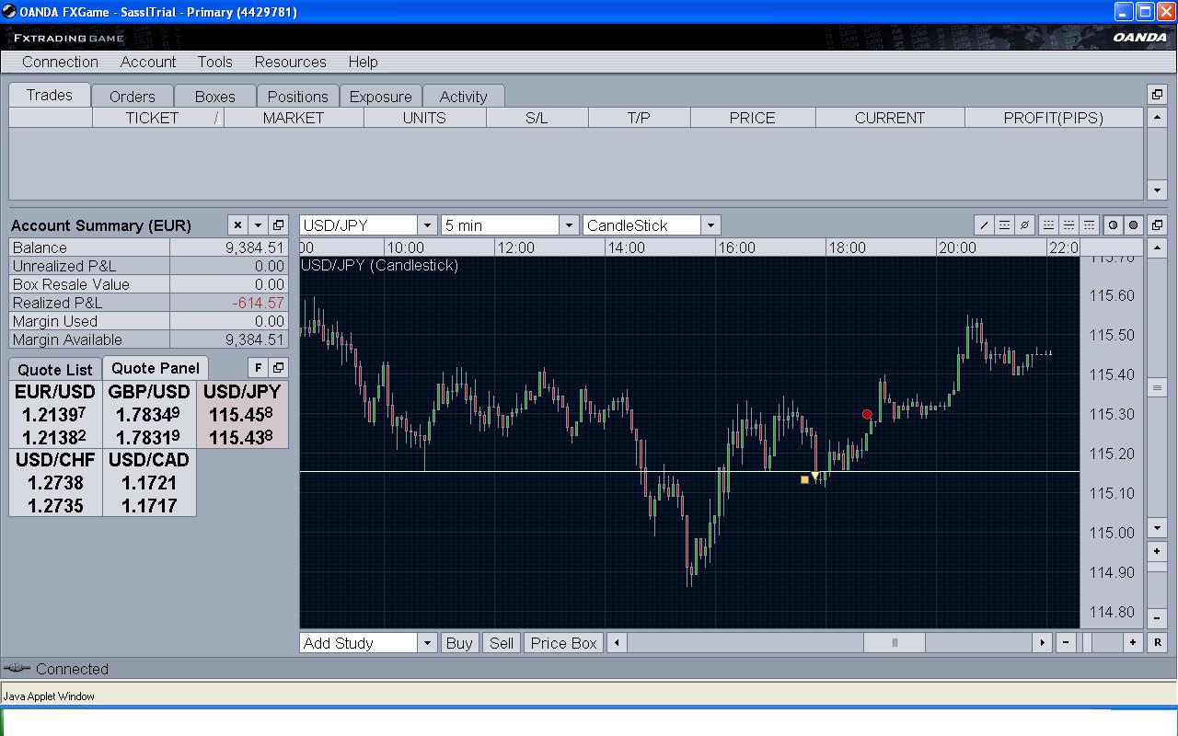
Task: Select the trend line drawing tool
Action: (984, 225)
